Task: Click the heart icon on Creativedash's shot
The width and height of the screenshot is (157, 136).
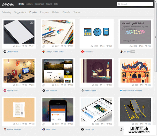Action: 30,46
